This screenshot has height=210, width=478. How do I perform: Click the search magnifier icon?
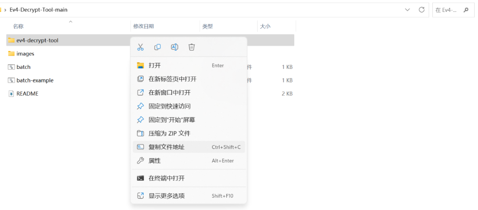point(466,10)
